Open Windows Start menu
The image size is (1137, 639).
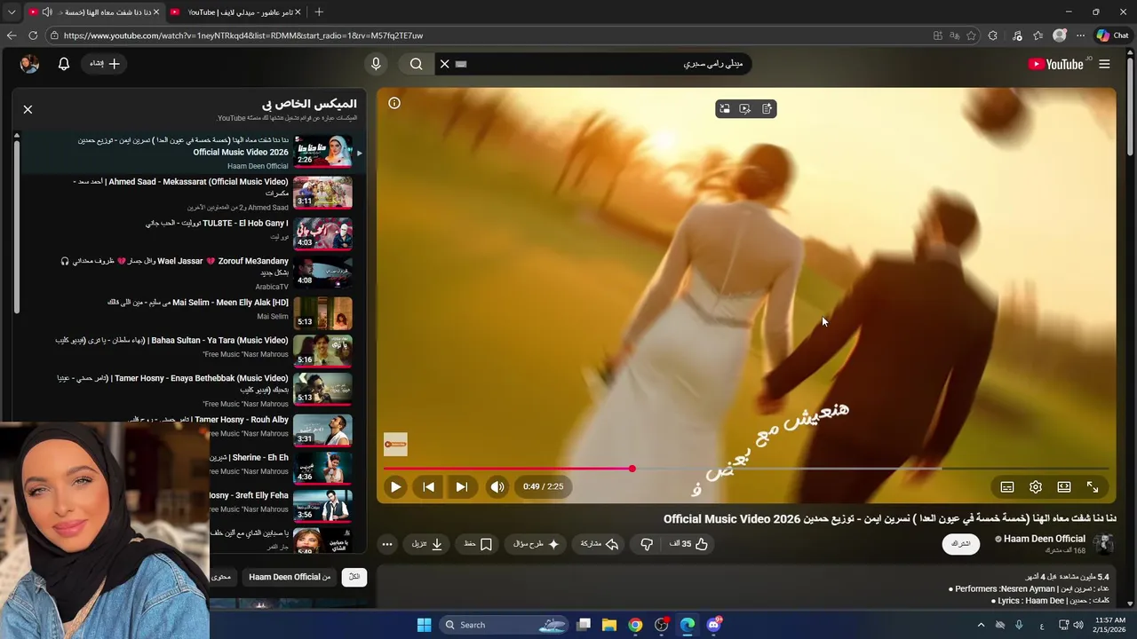pyautogui.click(x=424, y=625)
